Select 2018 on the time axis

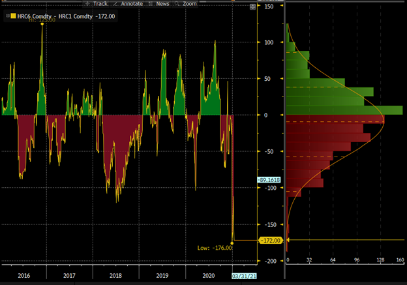(117, 277)
